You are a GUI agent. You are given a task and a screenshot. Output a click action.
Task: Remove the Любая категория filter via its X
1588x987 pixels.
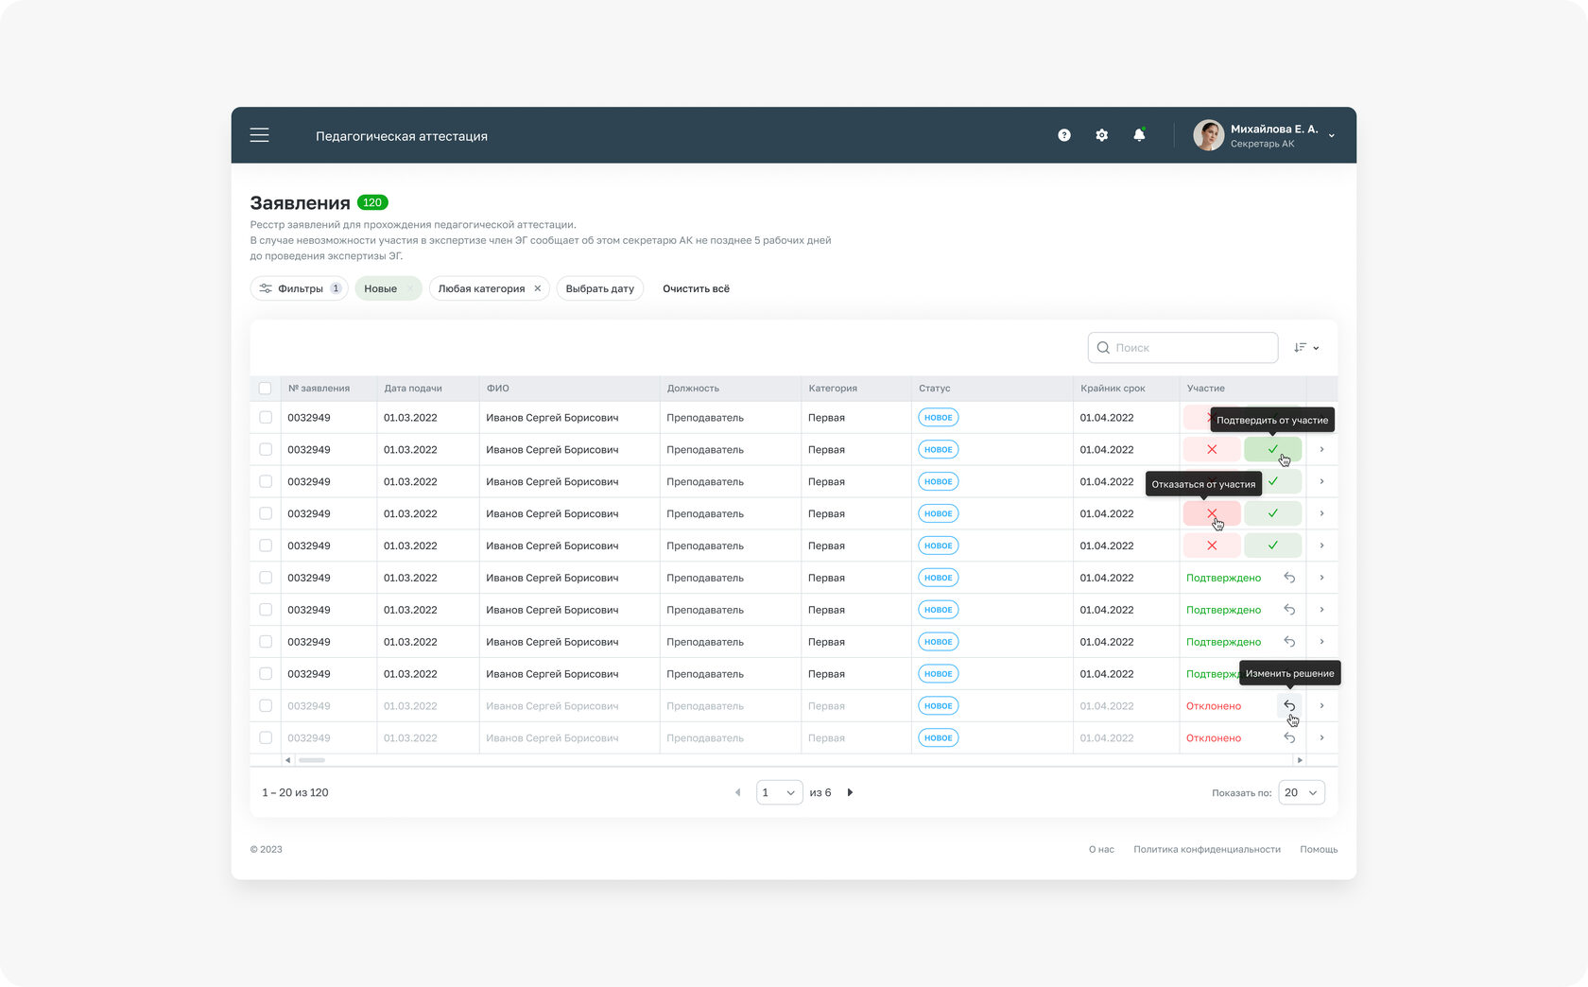click(x=537, y=288)
